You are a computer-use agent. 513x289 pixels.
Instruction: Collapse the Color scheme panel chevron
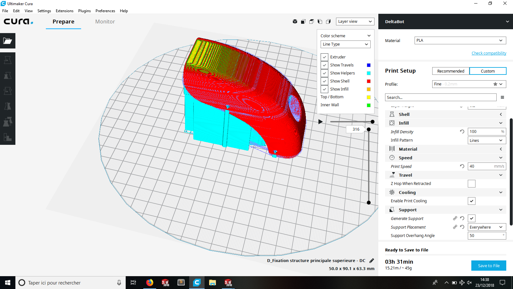[369, 36]
